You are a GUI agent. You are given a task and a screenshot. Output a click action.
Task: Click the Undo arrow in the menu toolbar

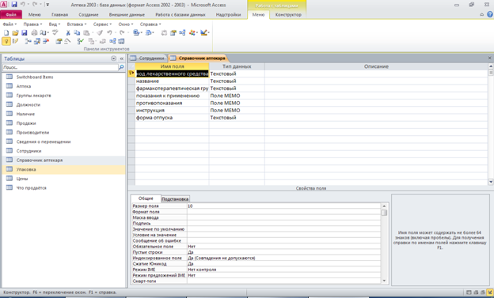pyautogui.click(x=109, y=32)
